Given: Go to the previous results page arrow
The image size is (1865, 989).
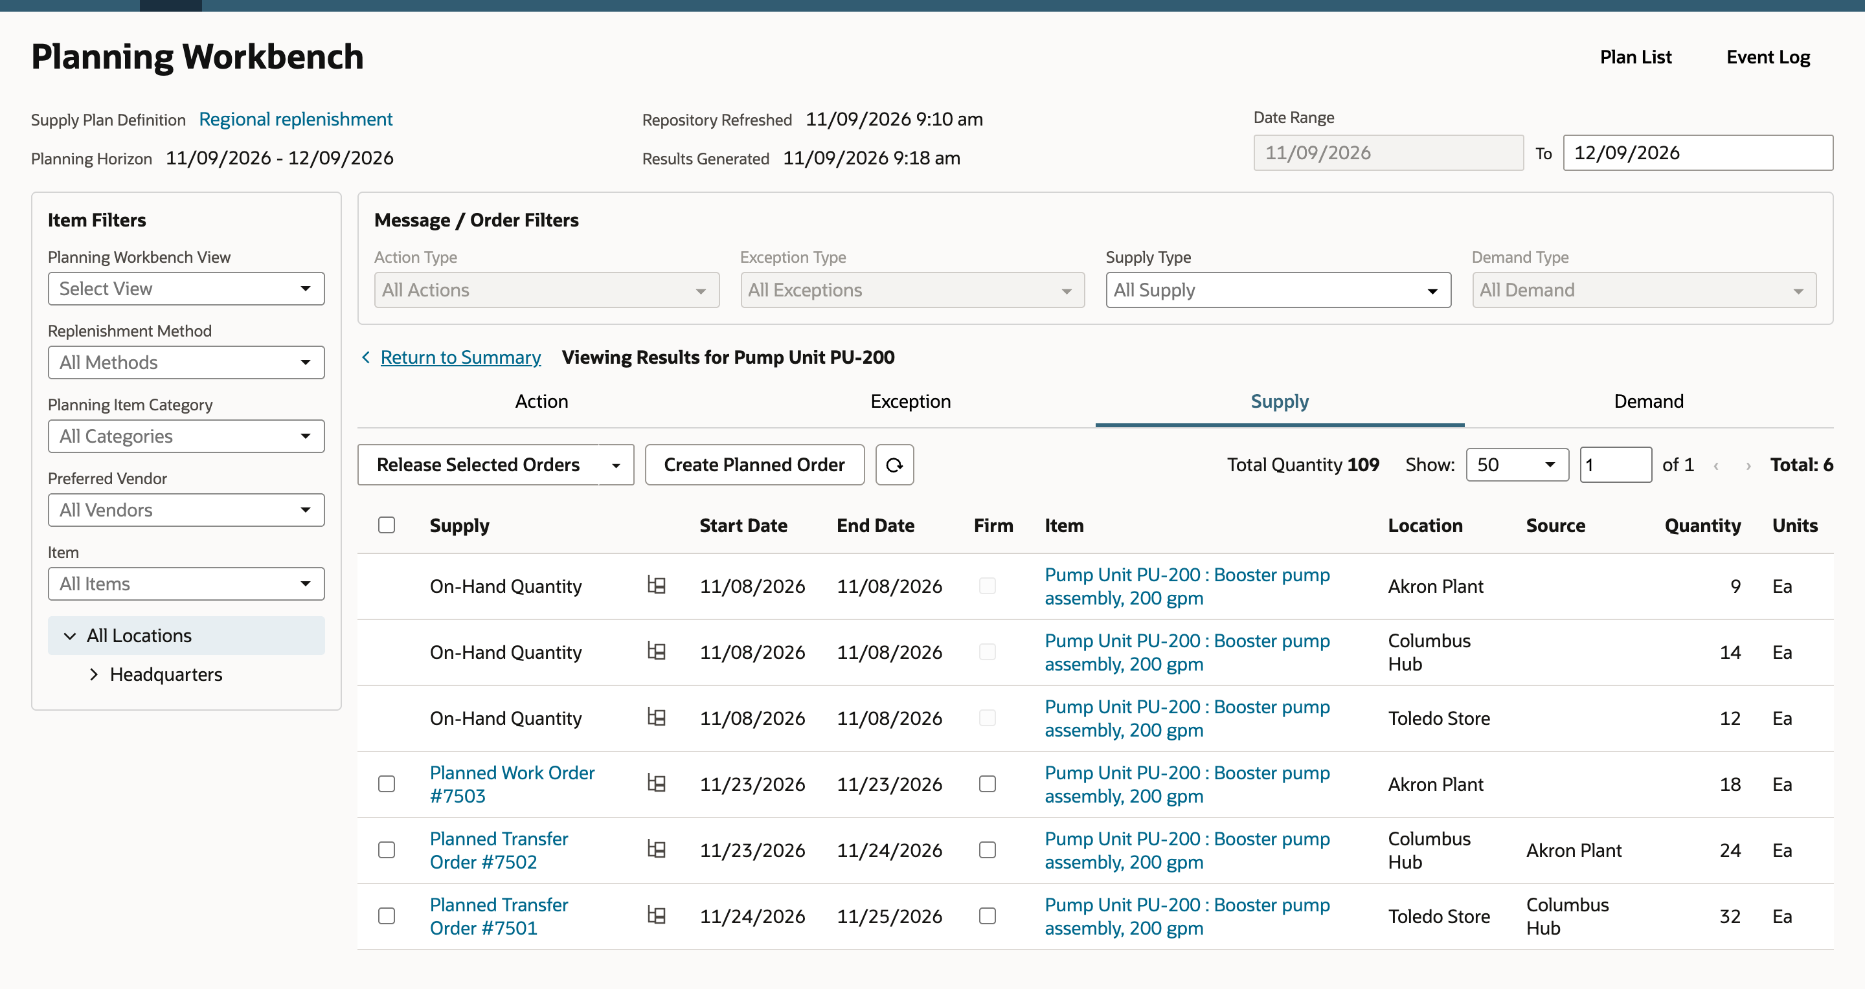Looking at the screenshot, I should (x=1716, y=465).
